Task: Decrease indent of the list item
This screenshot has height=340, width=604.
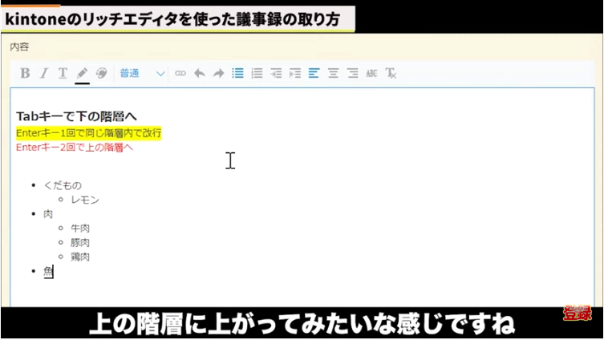Action: [x=295, y=73]
